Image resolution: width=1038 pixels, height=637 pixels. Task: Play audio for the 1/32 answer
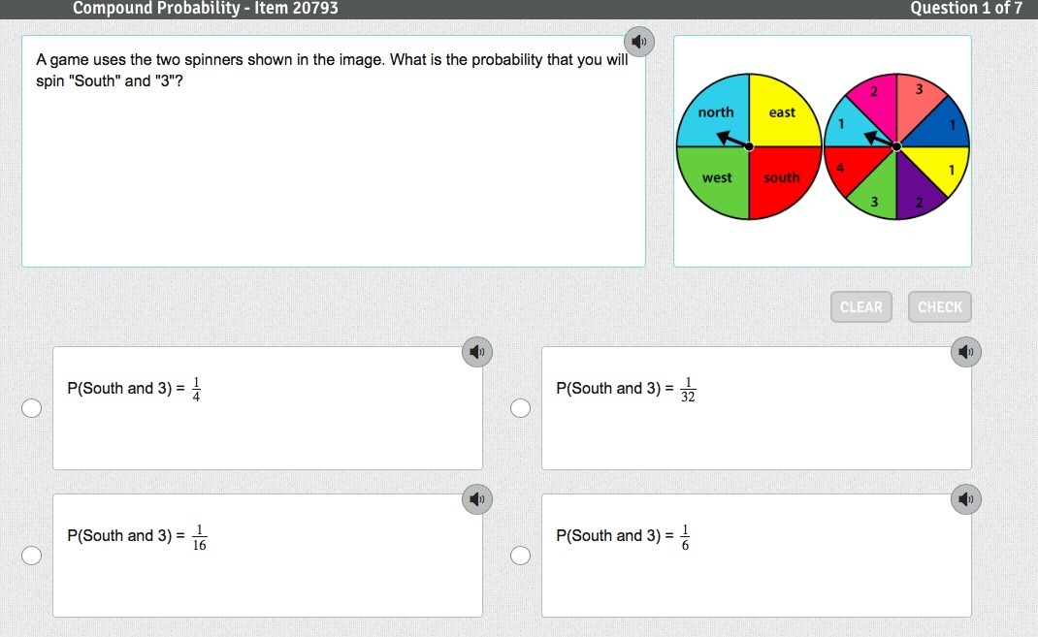(965, 351)
